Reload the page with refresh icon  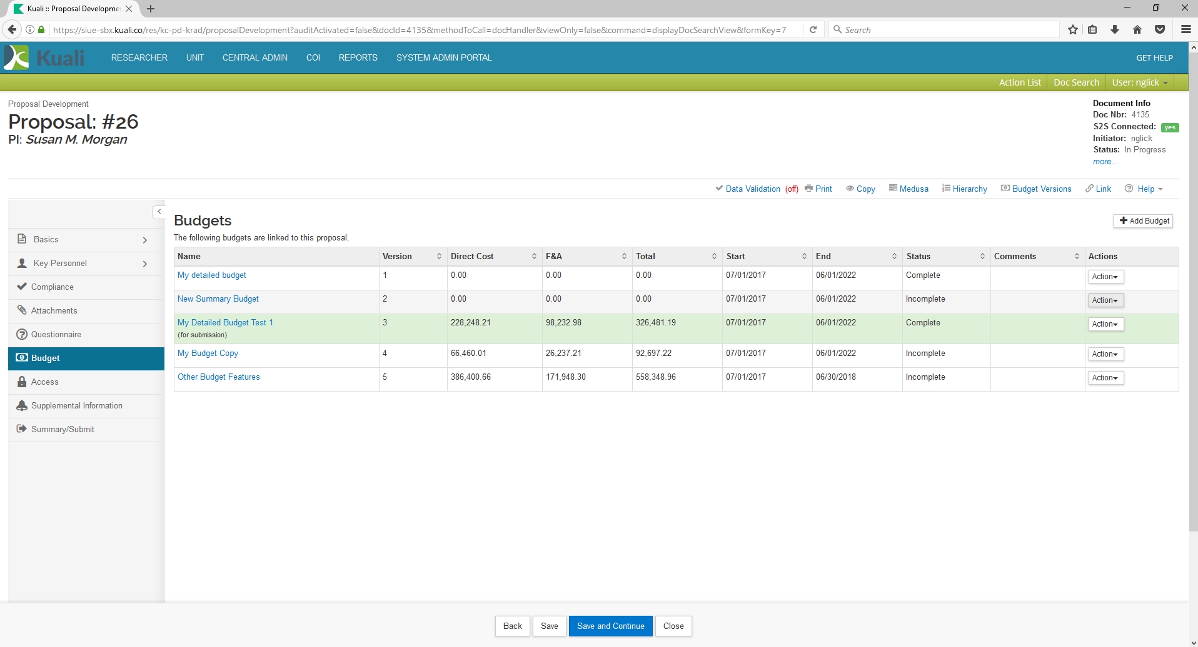[x=813, y=29]
